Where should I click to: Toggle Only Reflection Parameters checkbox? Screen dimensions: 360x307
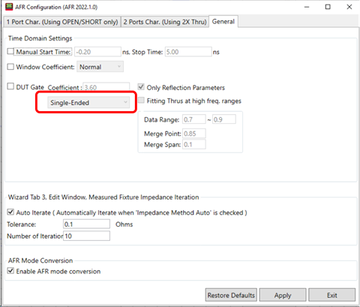pyautogui.click(x=141, y=87)
